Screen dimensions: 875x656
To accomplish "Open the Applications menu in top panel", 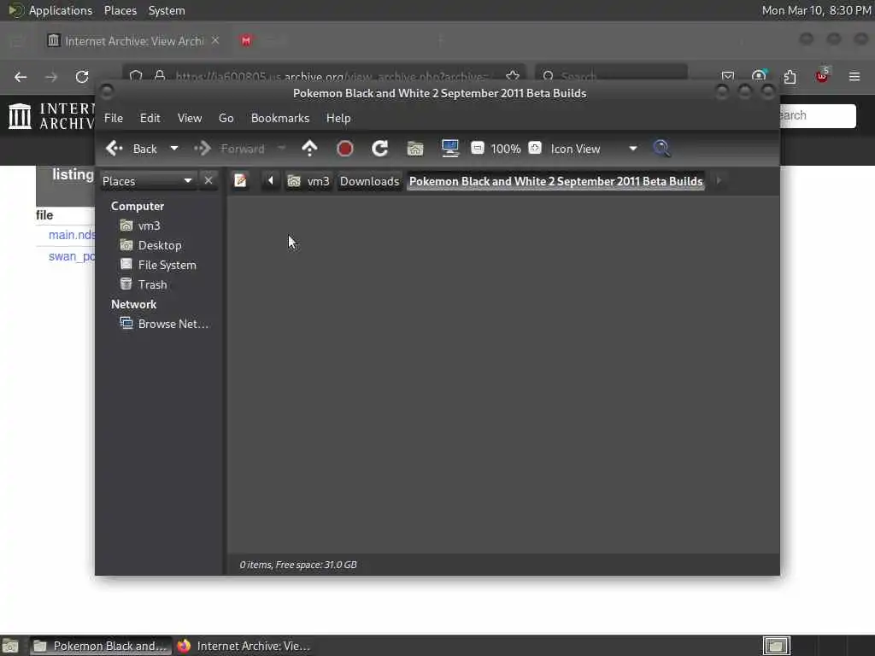I will [x=61, y=10].
